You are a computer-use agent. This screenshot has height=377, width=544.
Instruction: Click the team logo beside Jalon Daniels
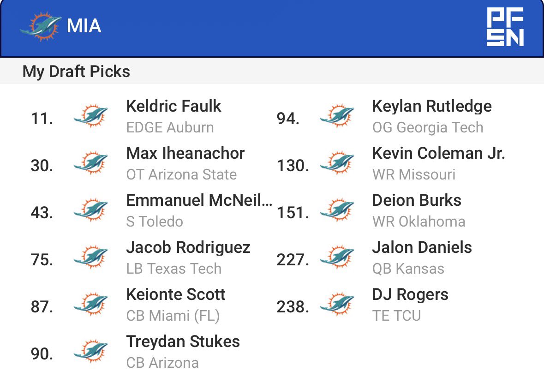pos(337,257)
